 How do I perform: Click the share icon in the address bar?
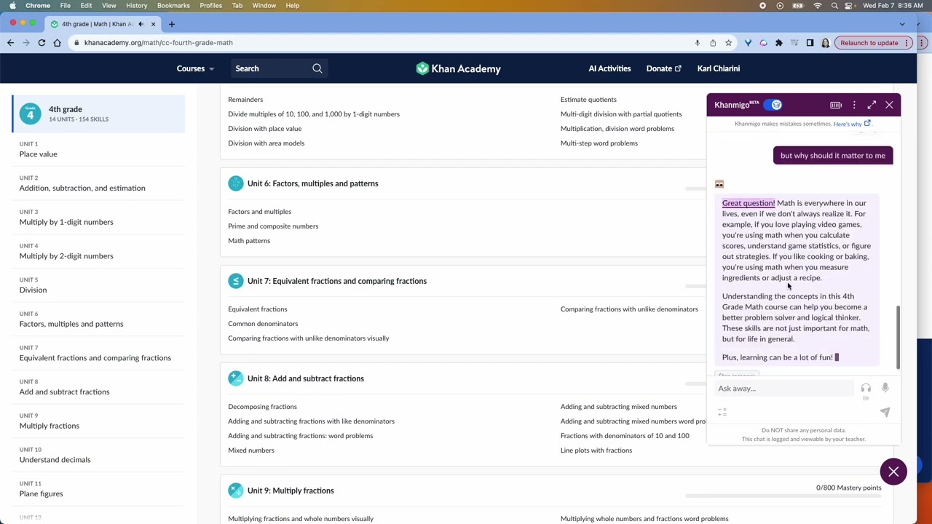coord(713,43)
